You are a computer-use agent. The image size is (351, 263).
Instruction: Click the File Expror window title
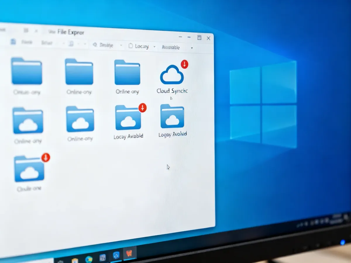[71, 32]
